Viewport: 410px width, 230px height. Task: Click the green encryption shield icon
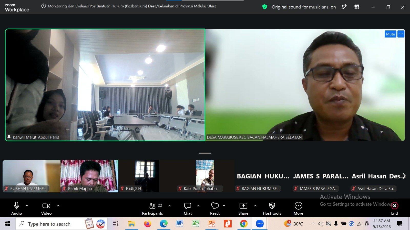[265, 7]
